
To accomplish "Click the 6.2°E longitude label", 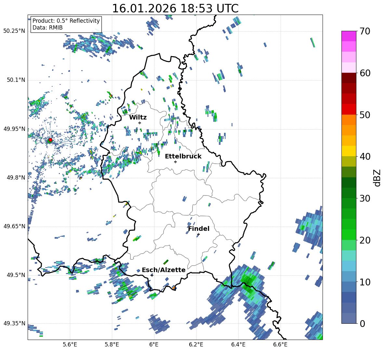I will tap(196, 345).
